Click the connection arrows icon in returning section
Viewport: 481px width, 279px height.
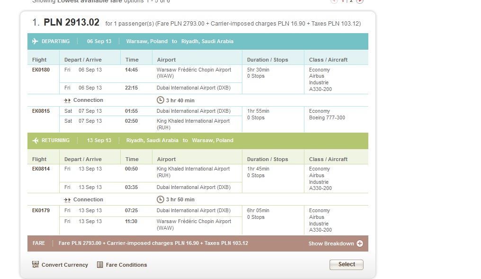click(67, 200)
